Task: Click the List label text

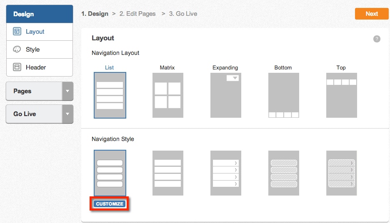Action: tap(109, 67)
